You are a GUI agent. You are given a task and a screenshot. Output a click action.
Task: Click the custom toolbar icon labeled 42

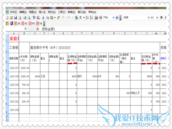pyautogui.click(x=24, y=23)
